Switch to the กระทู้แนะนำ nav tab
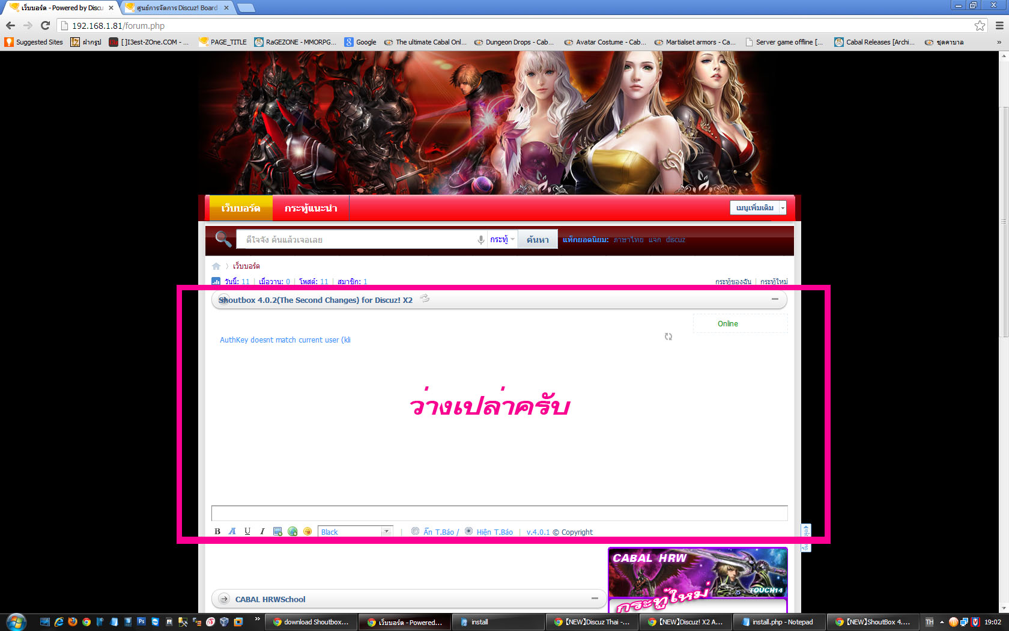Image resolution: width=1009 pixels, height=631 pixels. point(311,208)
